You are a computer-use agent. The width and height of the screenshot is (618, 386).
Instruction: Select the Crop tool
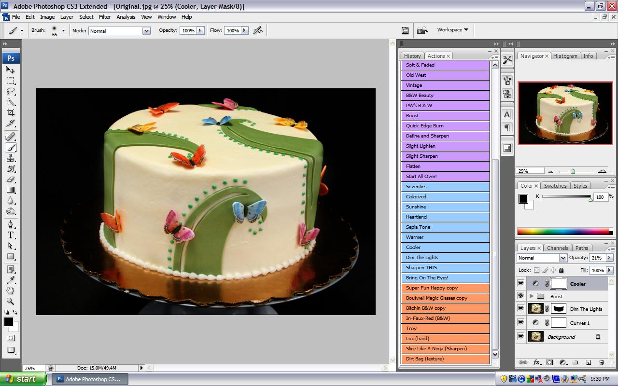[11, 112]
